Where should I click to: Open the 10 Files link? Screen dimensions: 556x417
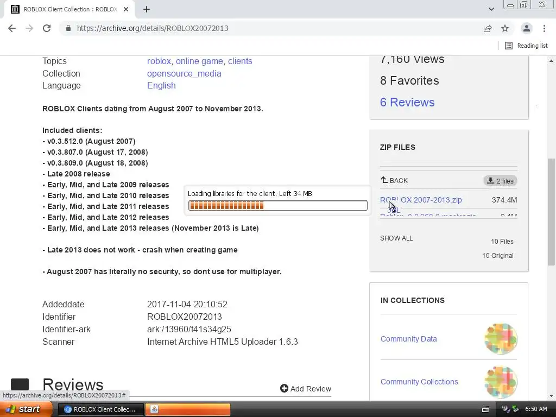click(x=502, y=242)
